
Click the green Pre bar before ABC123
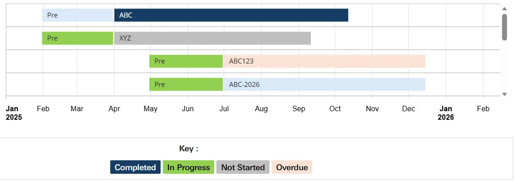(186, 61)
